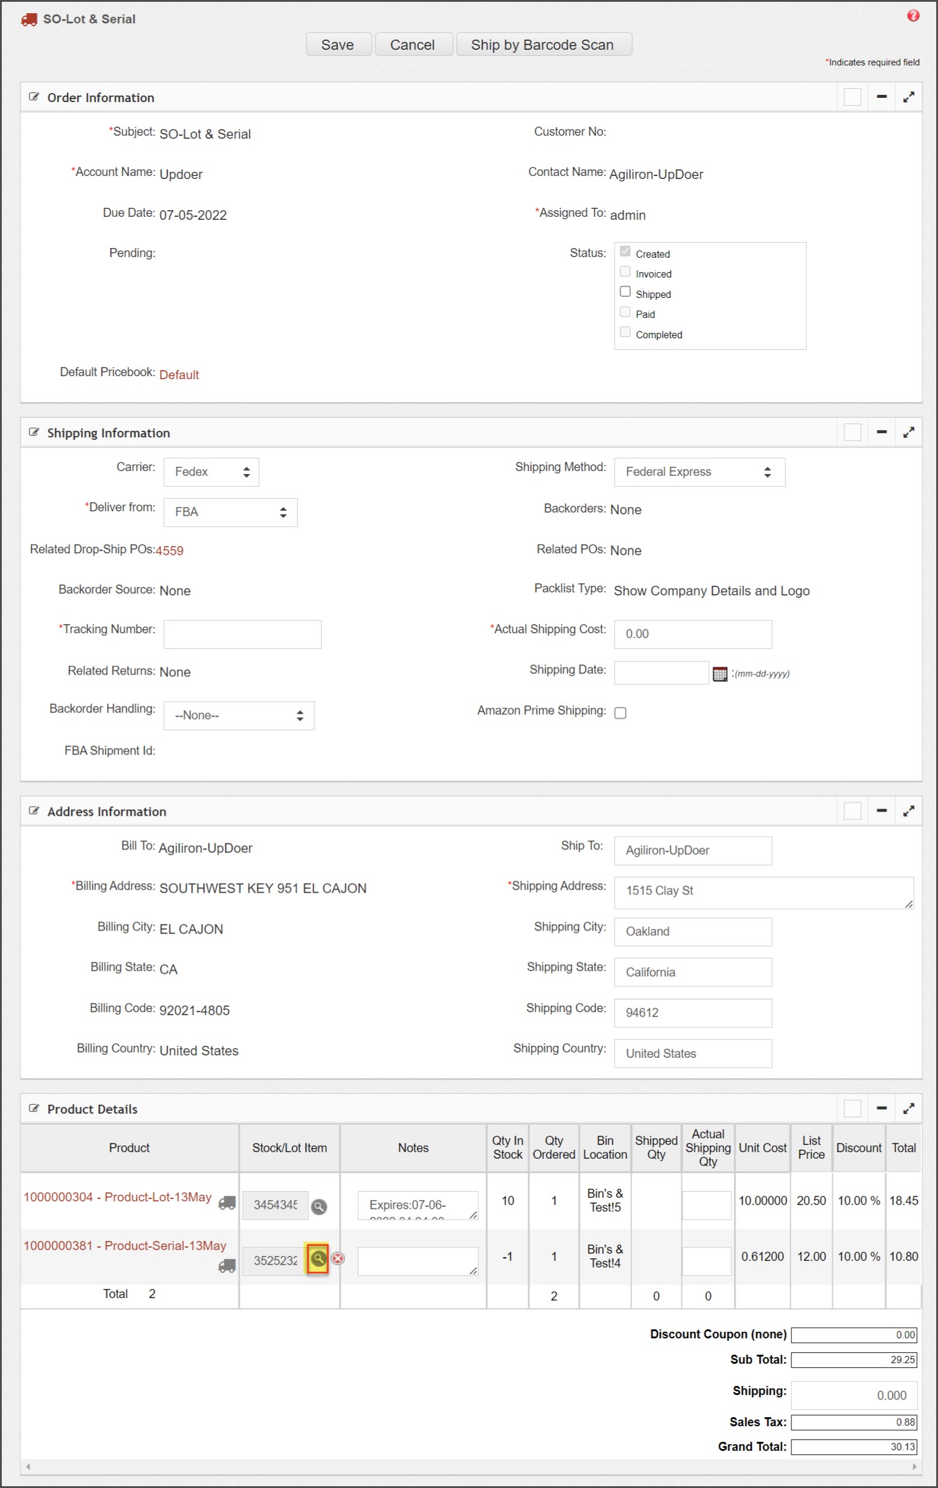The width and height of the screenshot is (938, 1488).
Task: Click the Grand Total field showing 30.13
Action: point(854,1447)
